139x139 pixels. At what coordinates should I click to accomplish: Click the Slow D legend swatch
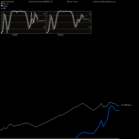(x=2, y=3)
